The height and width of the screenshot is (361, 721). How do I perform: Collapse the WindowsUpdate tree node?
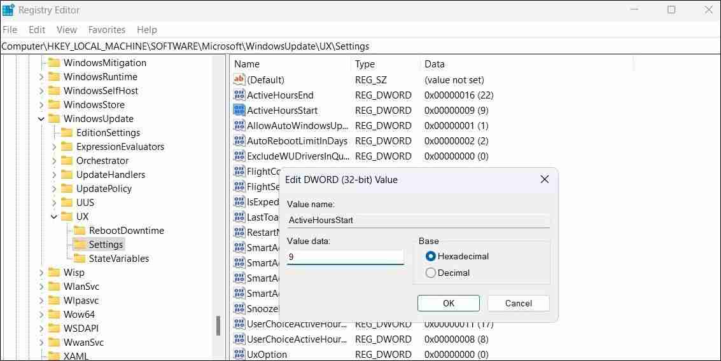click(41, 119)
